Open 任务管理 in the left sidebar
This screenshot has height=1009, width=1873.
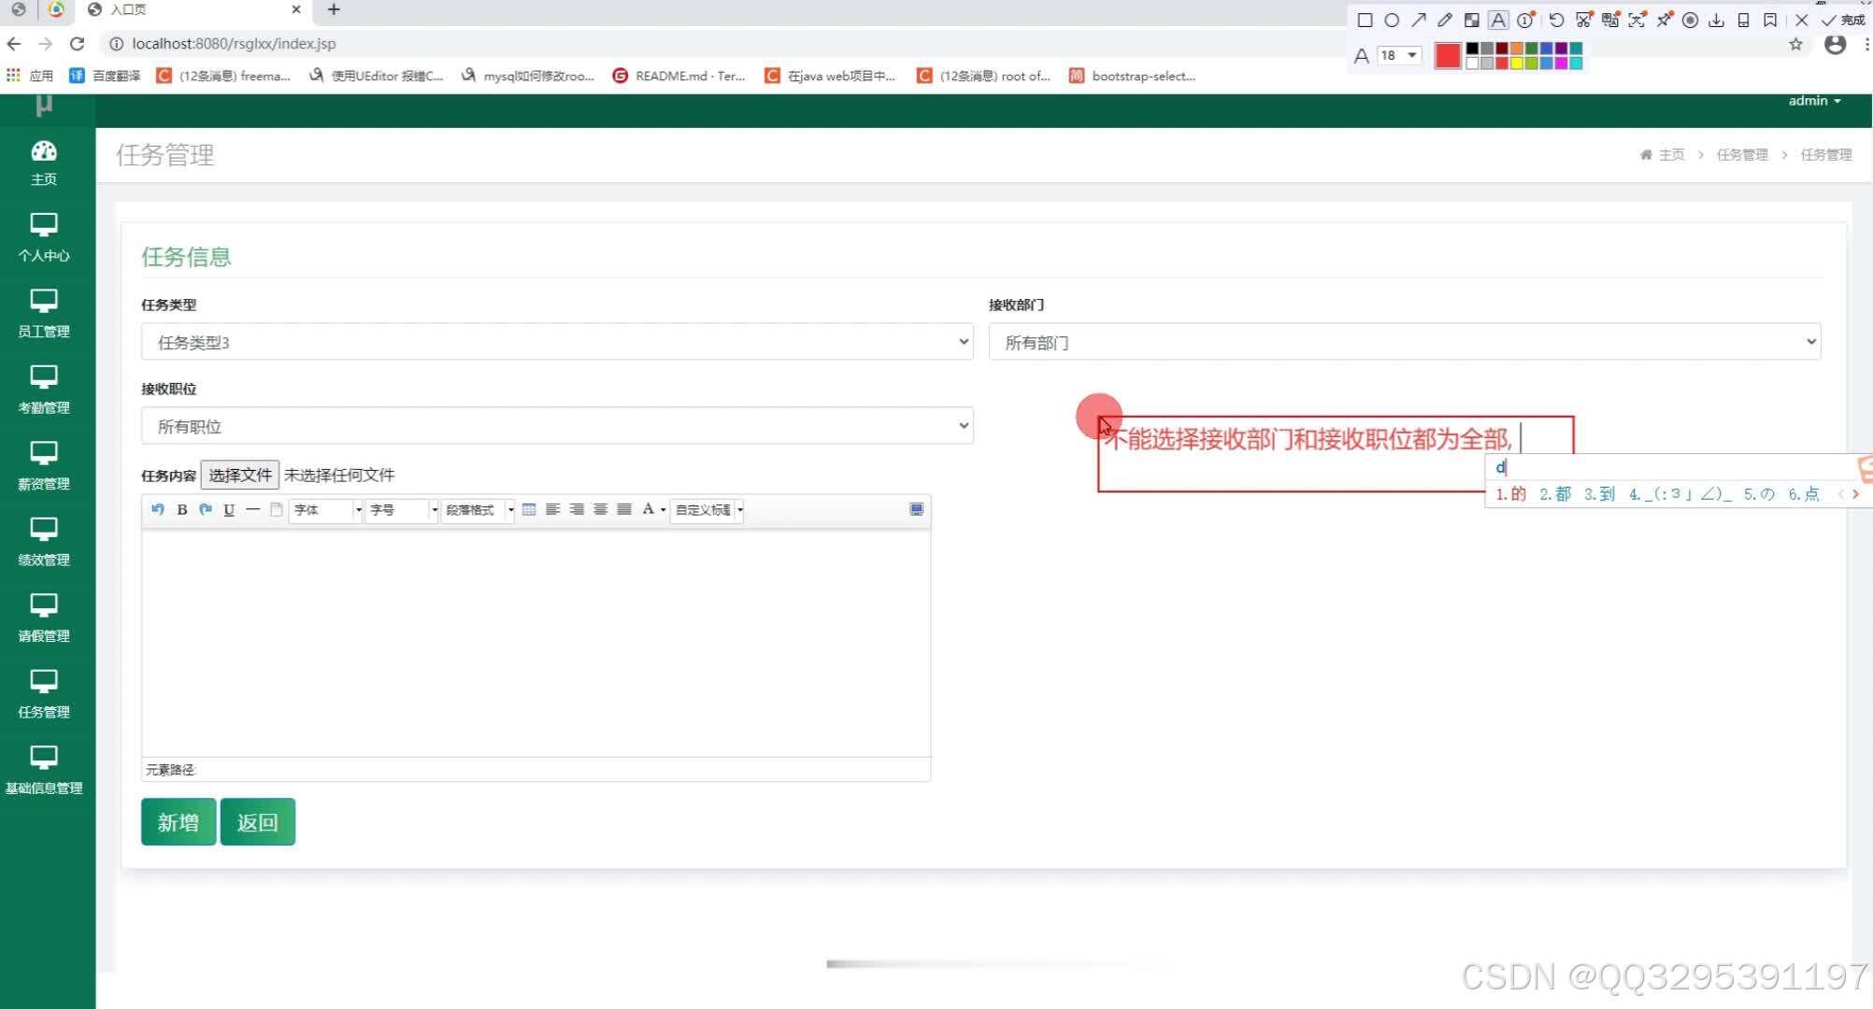tap(44, 695)
